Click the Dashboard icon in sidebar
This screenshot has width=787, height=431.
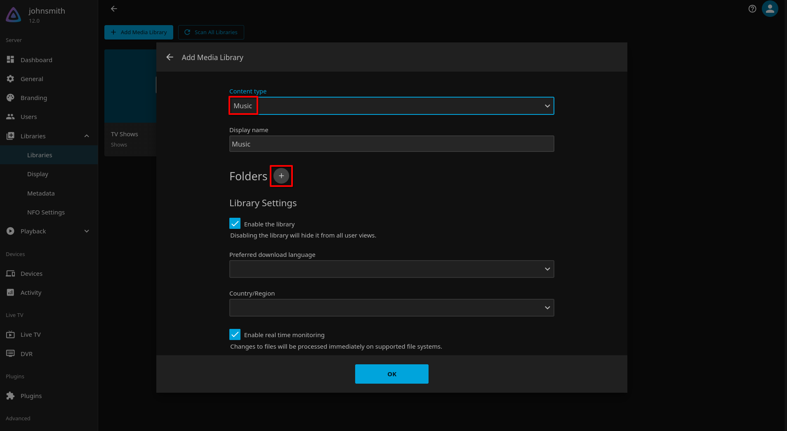pyautogui.click(x=11, y=60)
